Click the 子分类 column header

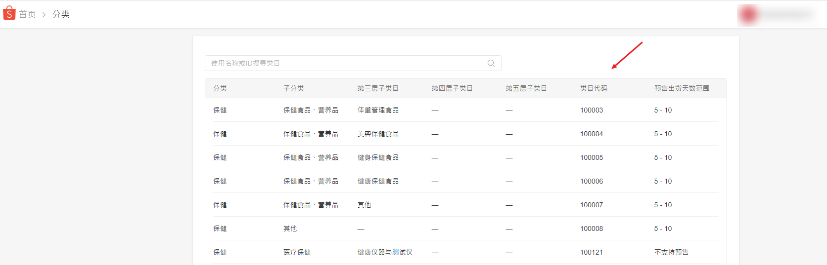[x=293, y=88]
